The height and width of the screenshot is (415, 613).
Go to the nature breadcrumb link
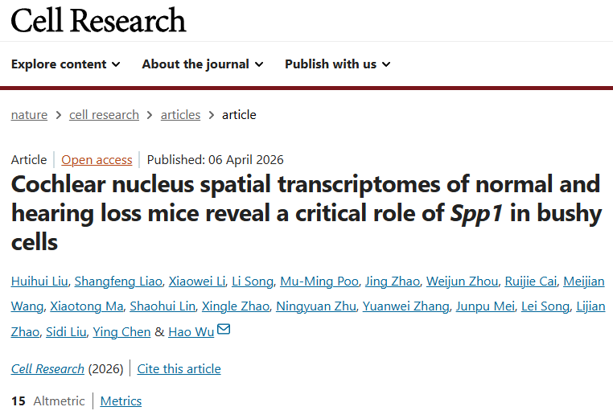29,115
